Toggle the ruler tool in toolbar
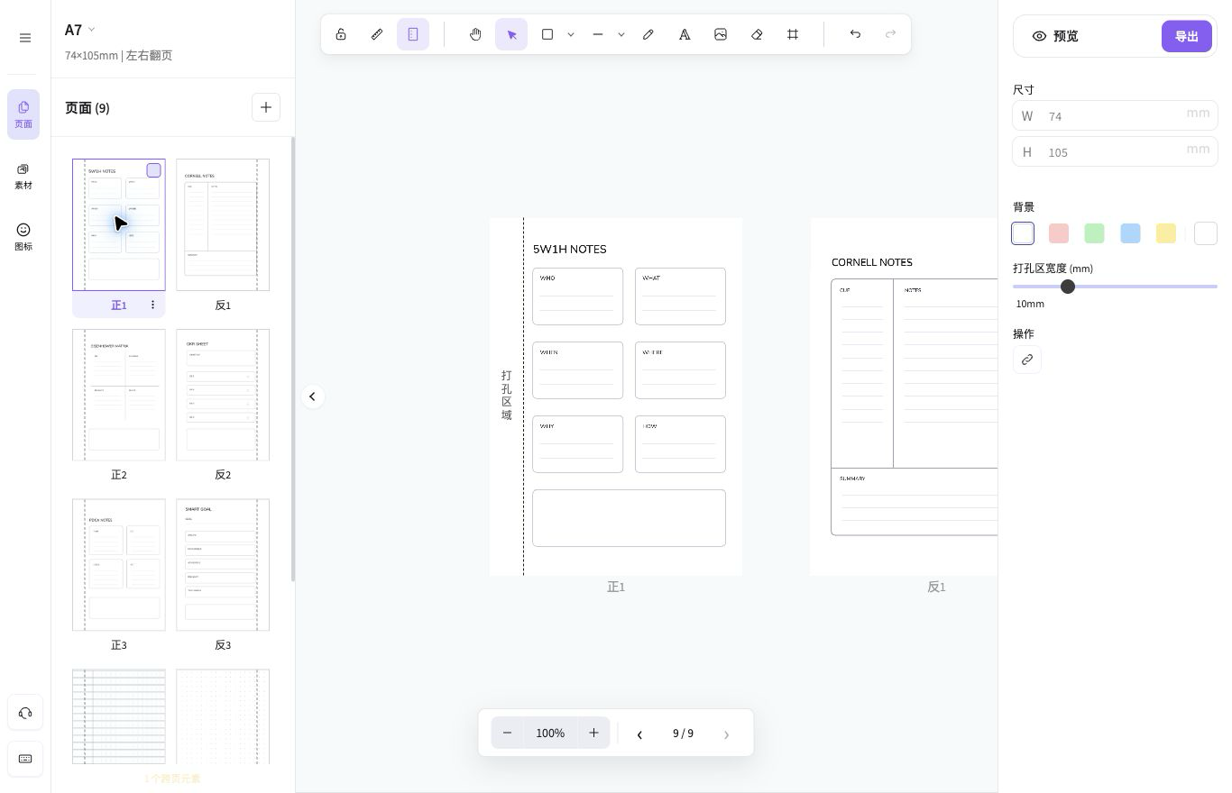Viewport: 1232px width, 793px height. (377, 34)
